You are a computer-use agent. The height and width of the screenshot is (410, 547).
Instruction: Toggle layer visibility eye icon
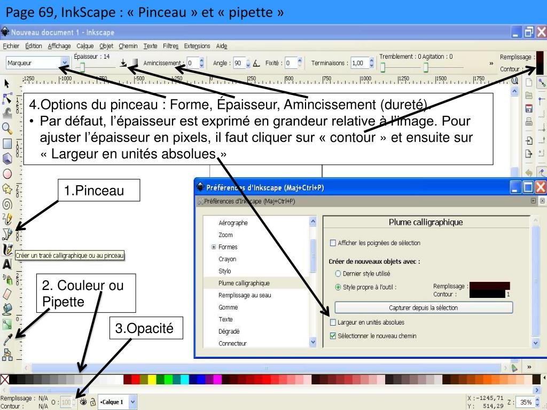(83, 402)
